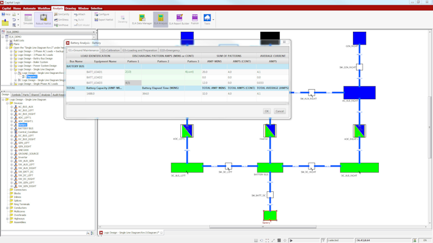Viewport: 433px width, 243px height.
Task: Click the tree filter icon at panel bottom
Action: pos(88,233)
